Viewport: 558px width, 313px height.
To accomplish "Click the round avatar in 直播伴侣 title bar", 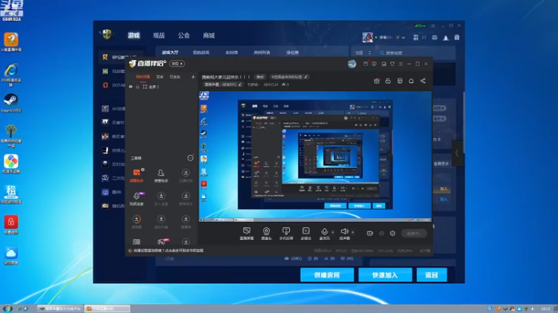I will 352,64.
